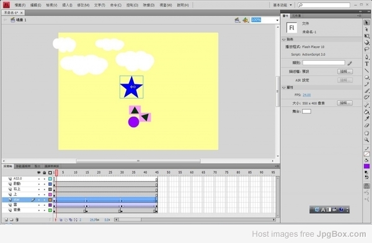Viewport: 372px width, 243px height.
Task: Select the Eyedropper tool
Action: click(x=366, y=118)
